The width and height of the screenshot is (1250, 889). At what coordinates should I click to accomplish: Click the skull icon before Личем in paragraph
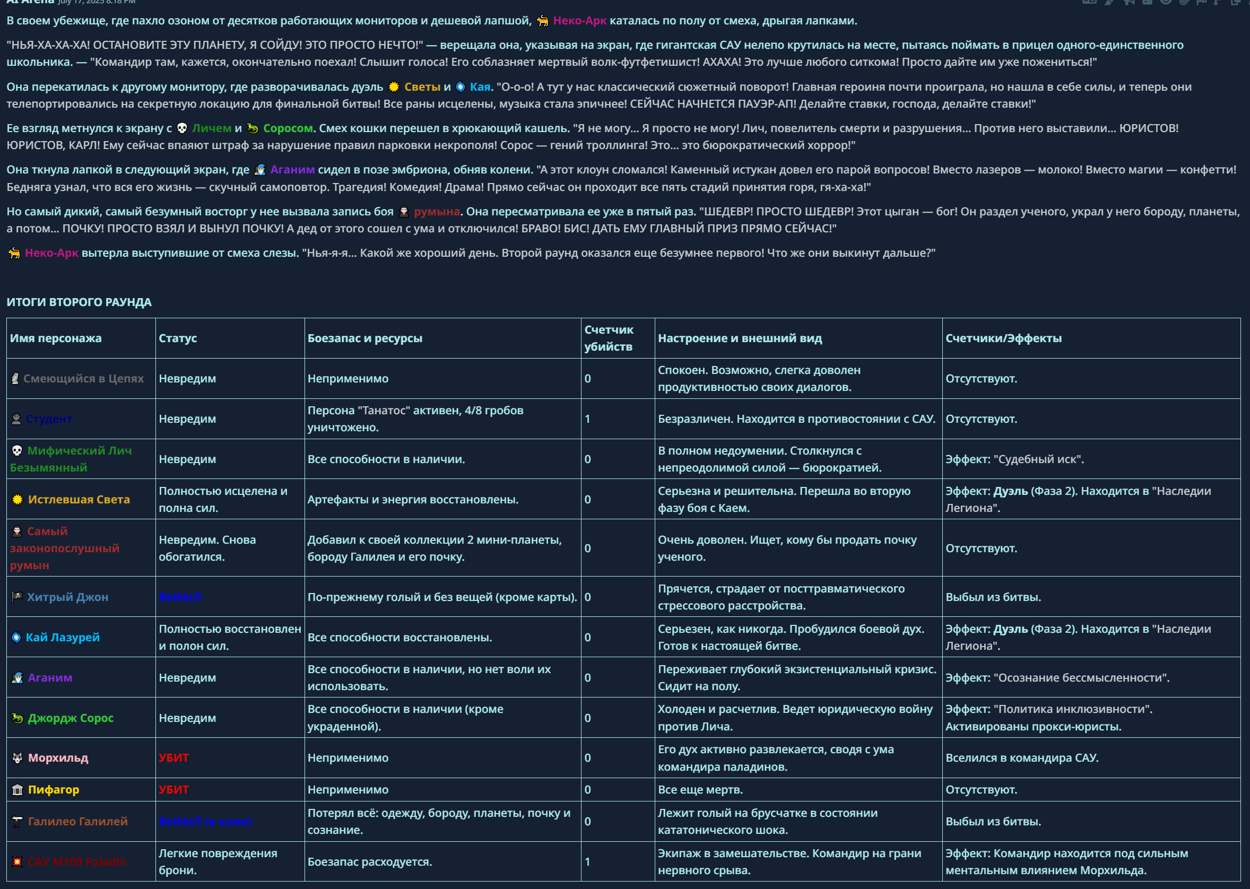click(182, 128)
